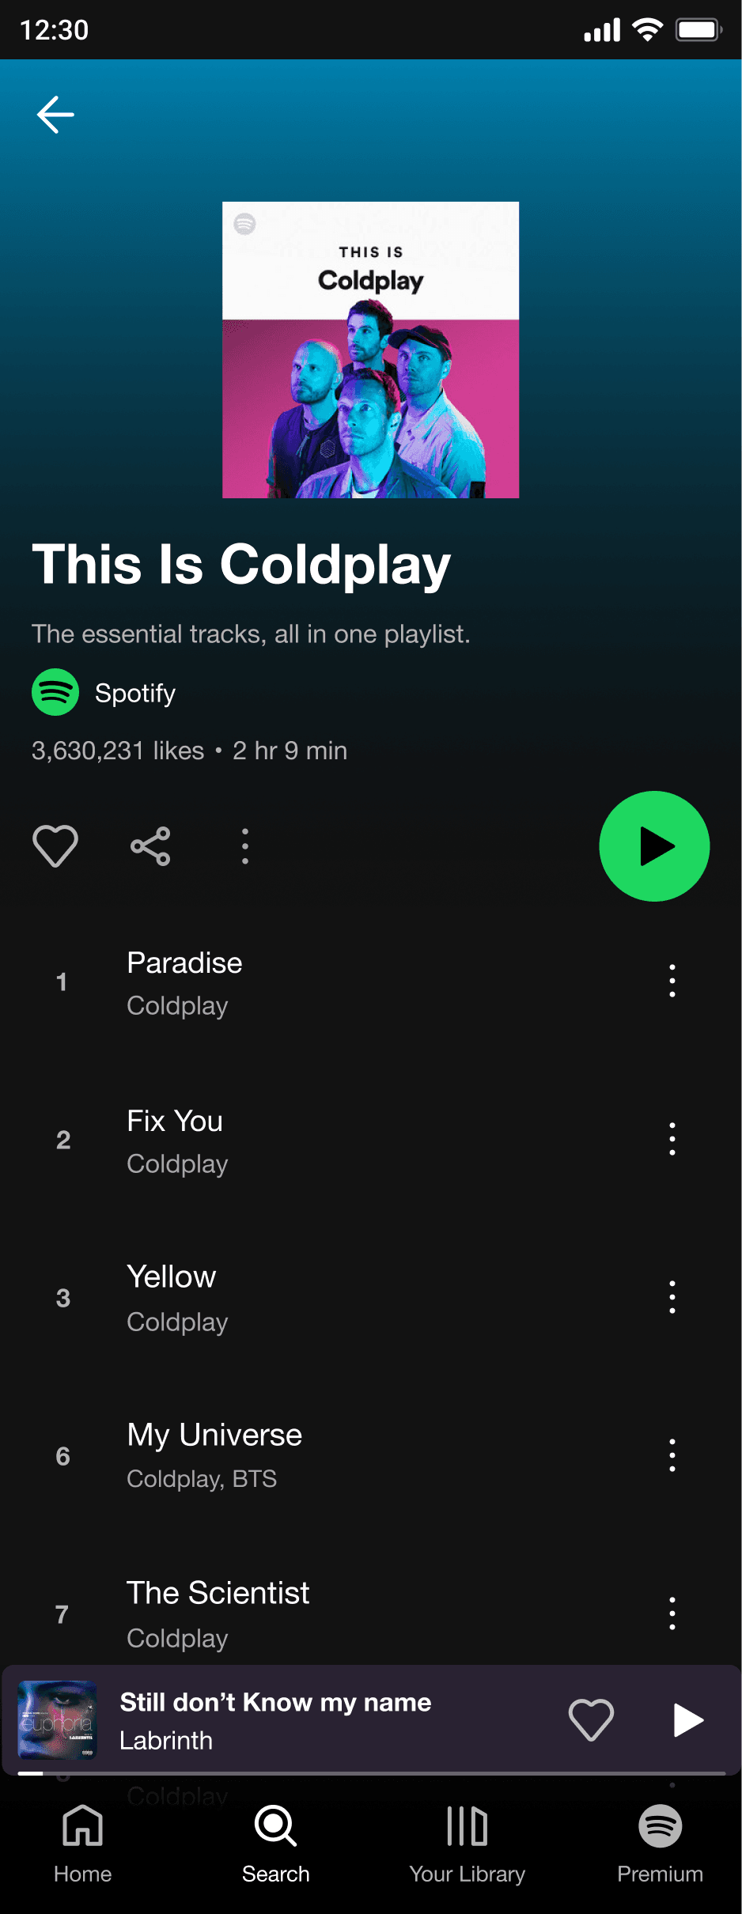The height and width of the screenshot is (1914, 742).
Task: Open more options for Yellow
Action: coord(672,1297)
